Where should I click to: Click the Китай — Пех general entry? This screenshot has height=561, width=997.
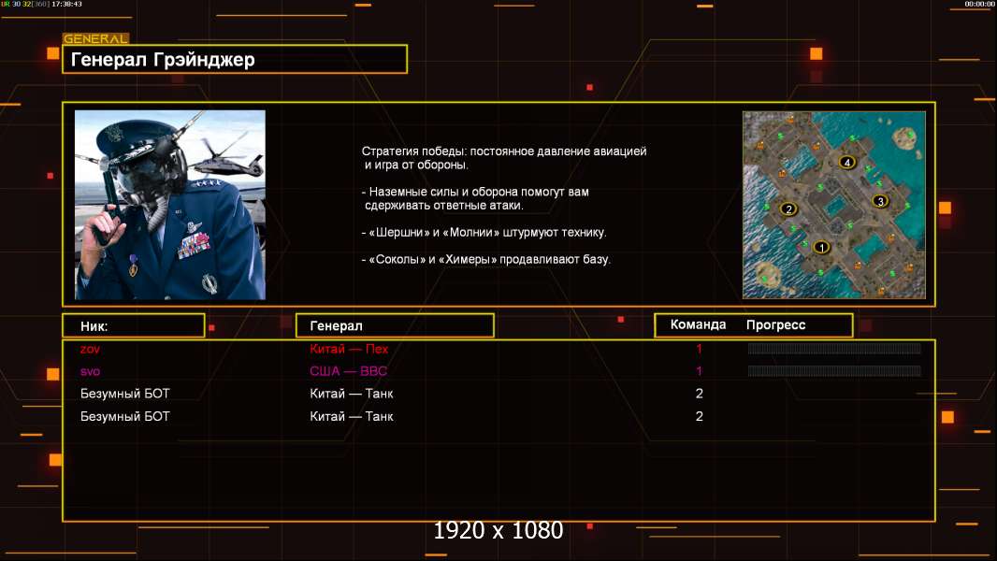tap(349, 349)
